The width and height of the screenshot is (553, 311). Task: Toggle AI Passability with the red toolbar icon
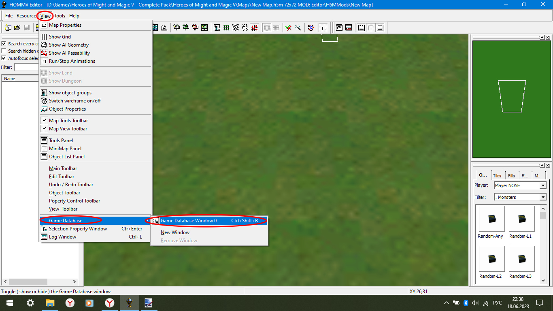coord(255,28)
